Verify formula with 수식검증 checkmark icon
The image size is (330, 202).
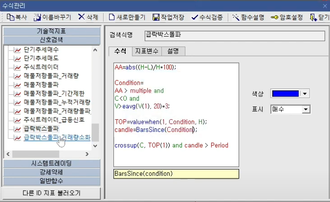click(x=195, y=17)
